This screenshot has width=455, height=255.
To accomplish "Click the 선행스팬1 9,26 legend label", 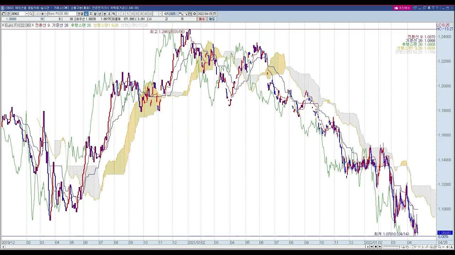I will (x=106, y=25).
